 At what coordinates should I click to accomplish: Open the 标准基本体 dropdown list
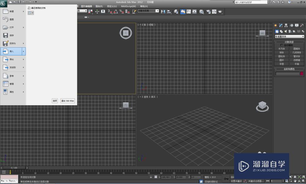pos(289,37)
